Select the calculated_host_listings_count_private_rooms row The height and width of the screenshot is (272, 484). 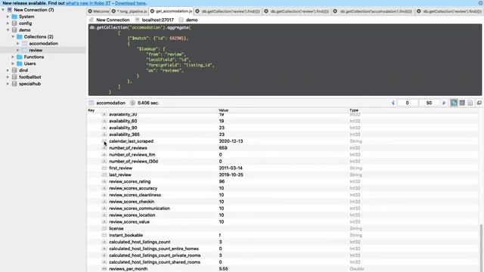point(283,255)
